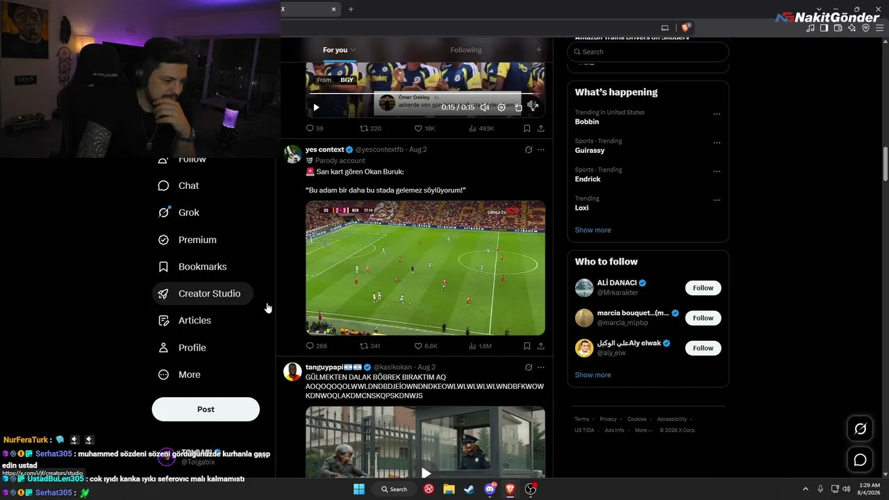The image size is (889, 500).
Task: Play the tanguypapi video
Action: click(426, 473)
